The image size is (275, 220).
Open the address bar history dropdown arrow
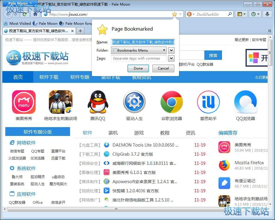click(180, 14)
